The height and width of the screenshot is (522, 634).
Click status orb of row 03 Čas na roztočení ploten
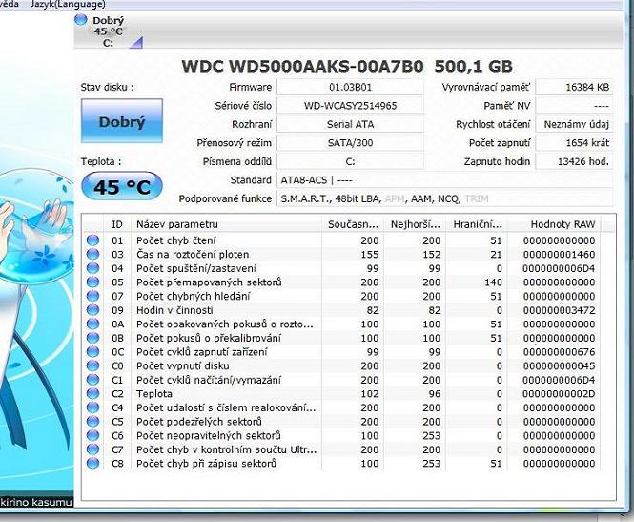93,254
